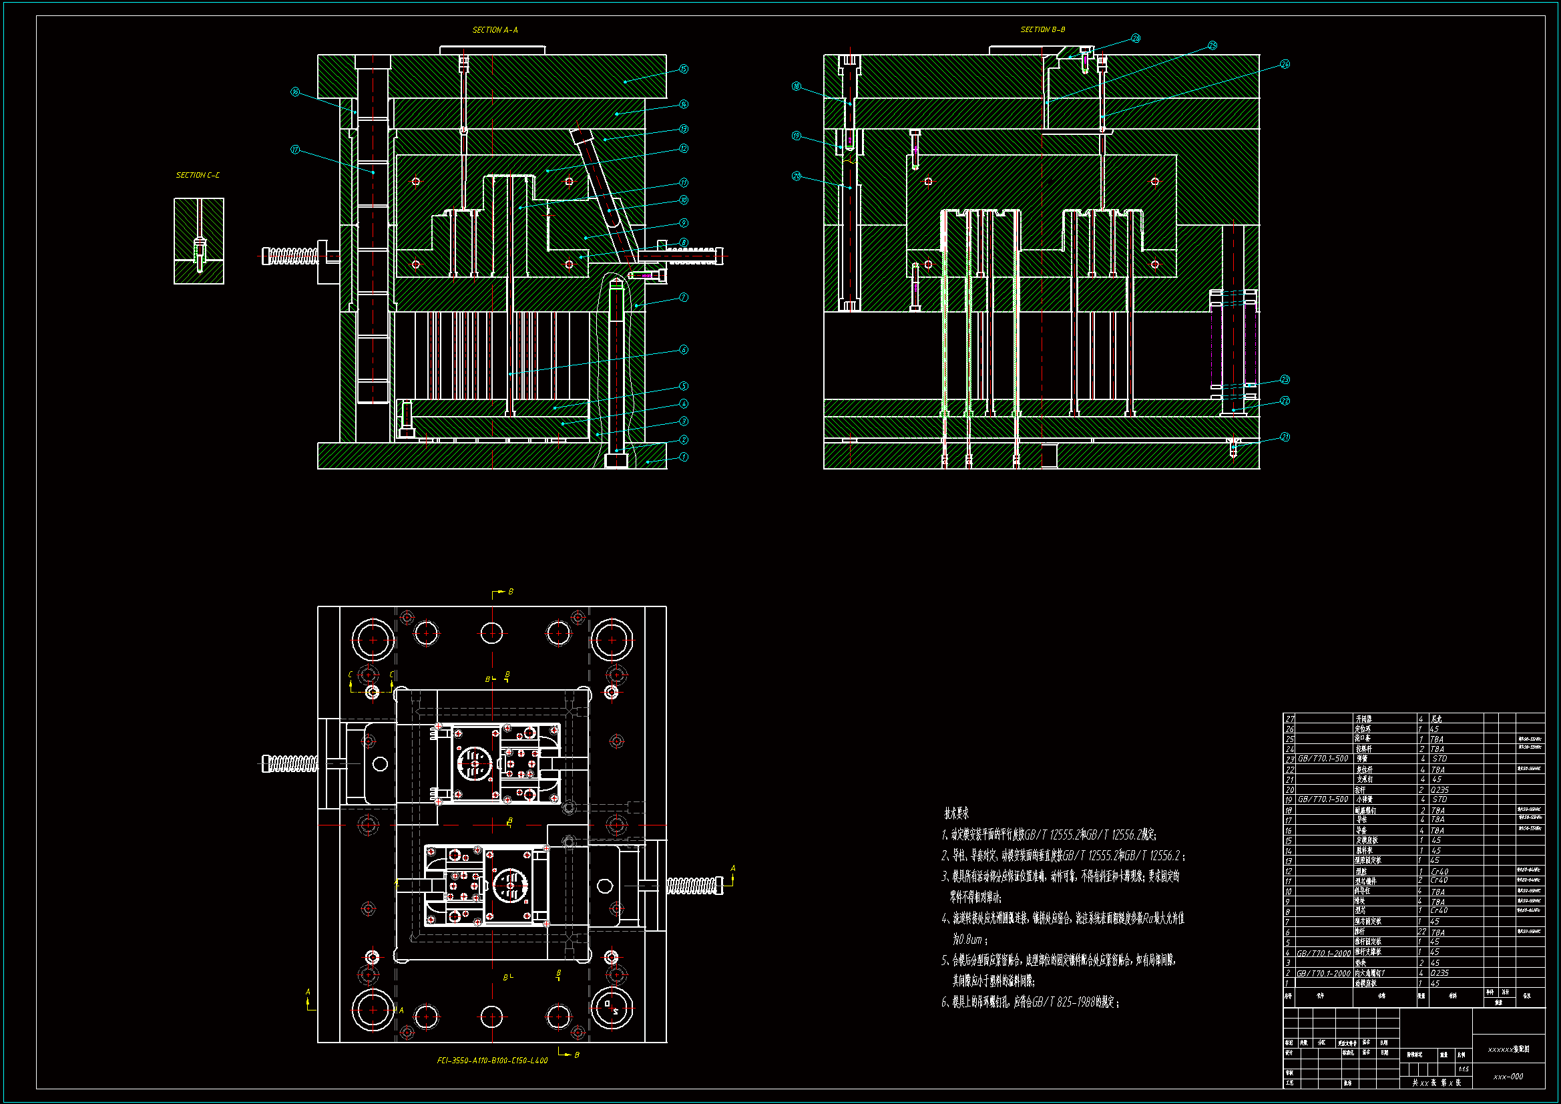Click the 1:1.5 scale cell in the title block
Viewport: 1561px width, 1104px height.
[x=1463, y=1069]
